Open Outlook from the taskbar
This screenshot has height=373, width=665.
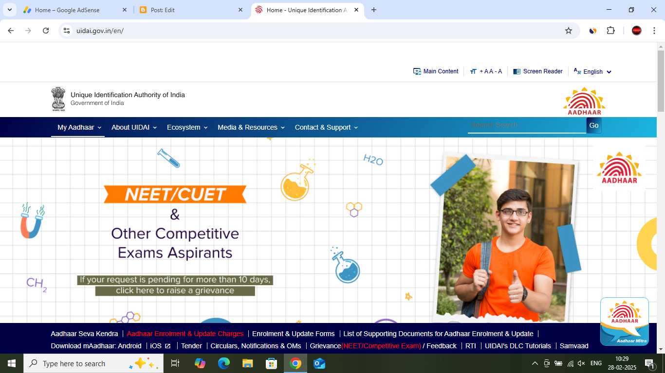point(319,363)
